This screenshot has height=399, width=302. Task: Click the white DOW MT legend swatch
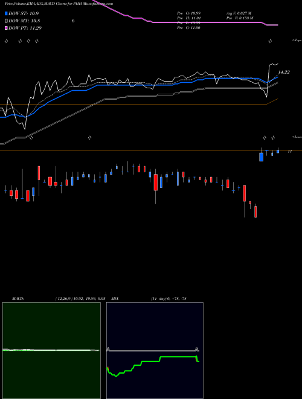tap(6, 21)
